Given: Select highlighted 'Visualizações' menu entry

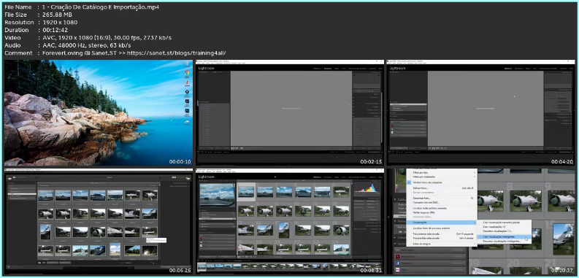Looking at the screenshot, I should (442, 223).
